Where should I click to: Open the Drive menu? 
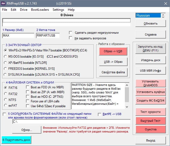[24, 10]
